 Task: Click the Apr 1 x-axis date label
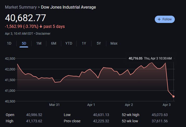pos(91,105)
